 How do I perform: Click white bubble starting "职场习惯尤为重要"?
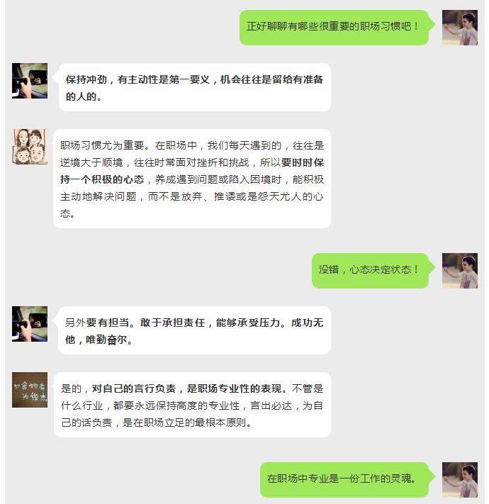(x=192, y=179)
